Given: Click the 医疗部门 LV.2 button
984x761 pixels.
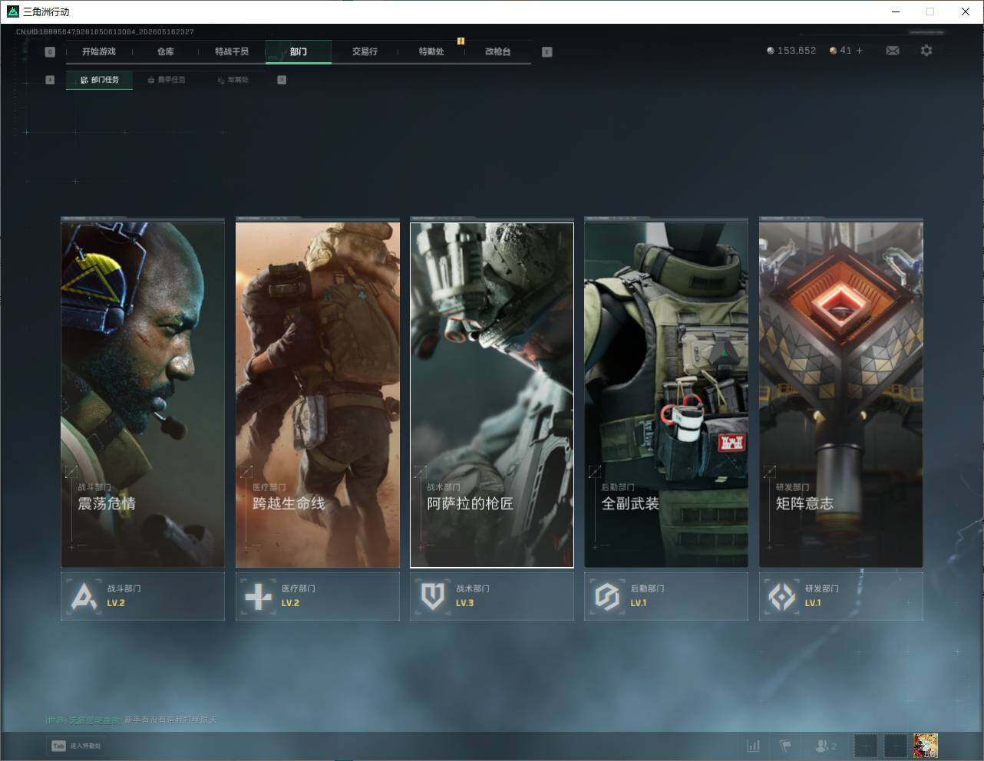Looking at the screenshot, I should pos(318,596).
